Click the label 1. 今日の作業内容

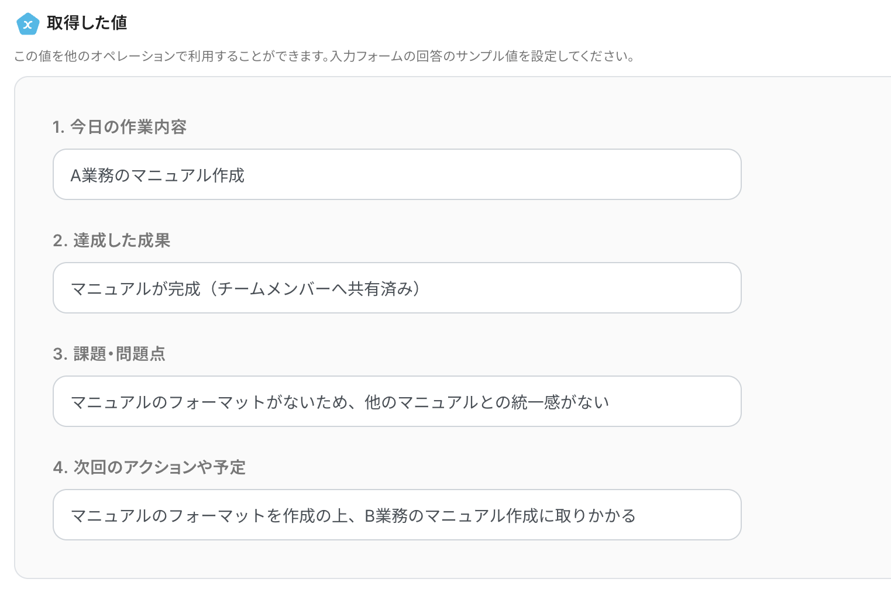119,127
